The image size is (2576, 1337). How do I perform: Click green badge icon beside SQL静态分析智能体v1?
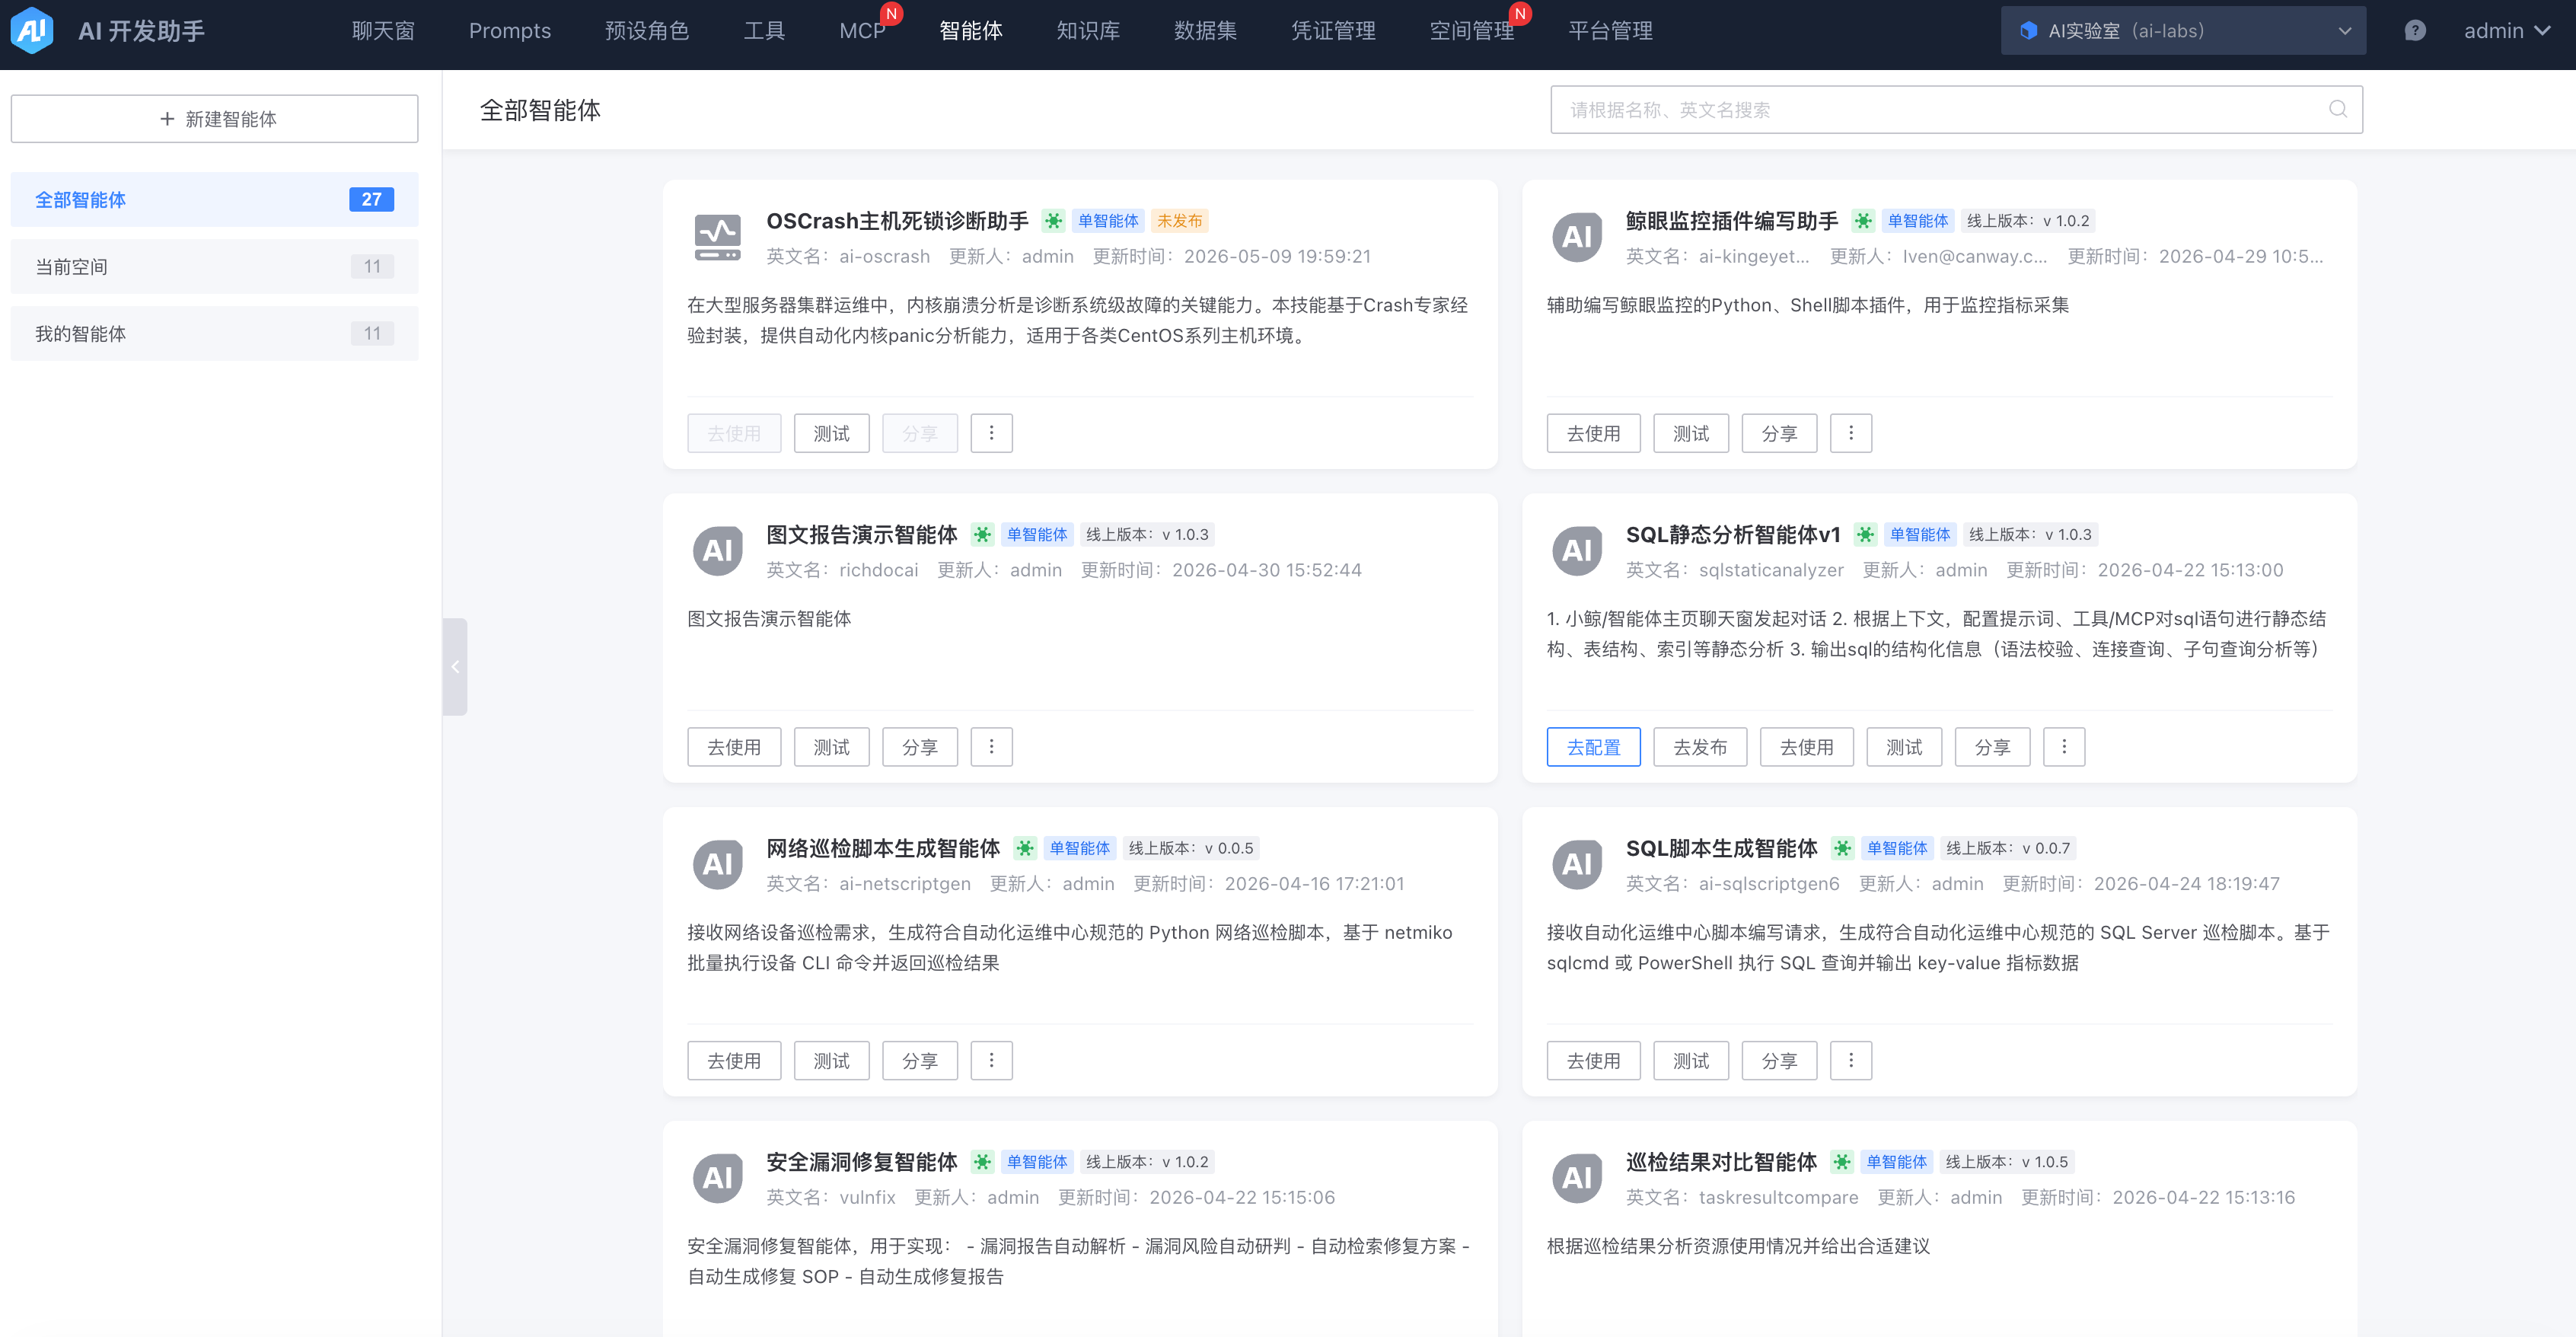pyautogui.click(x=1865, y=535)
